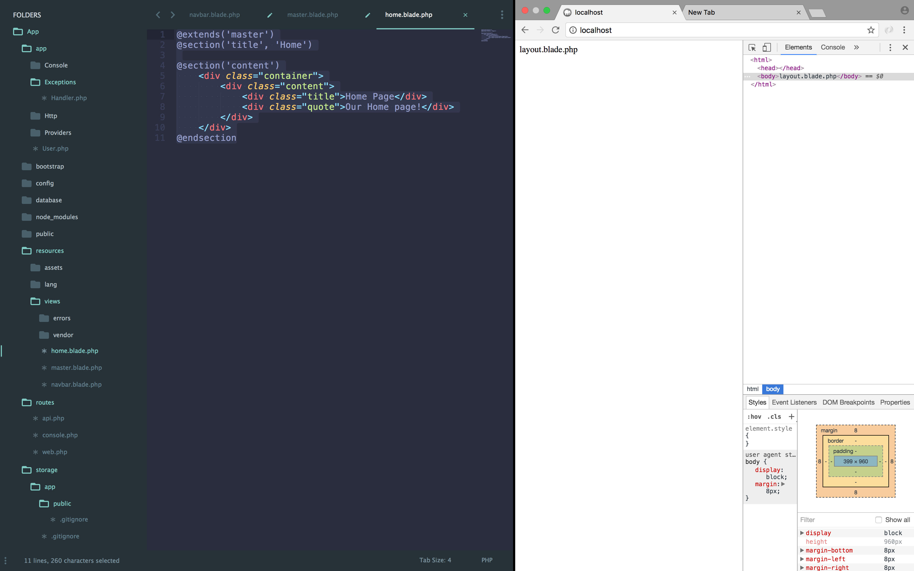Image resolution: width=914 pixels, height=571 pixels.
Task: Open web.php under routes
Action: tap(54, 452)
